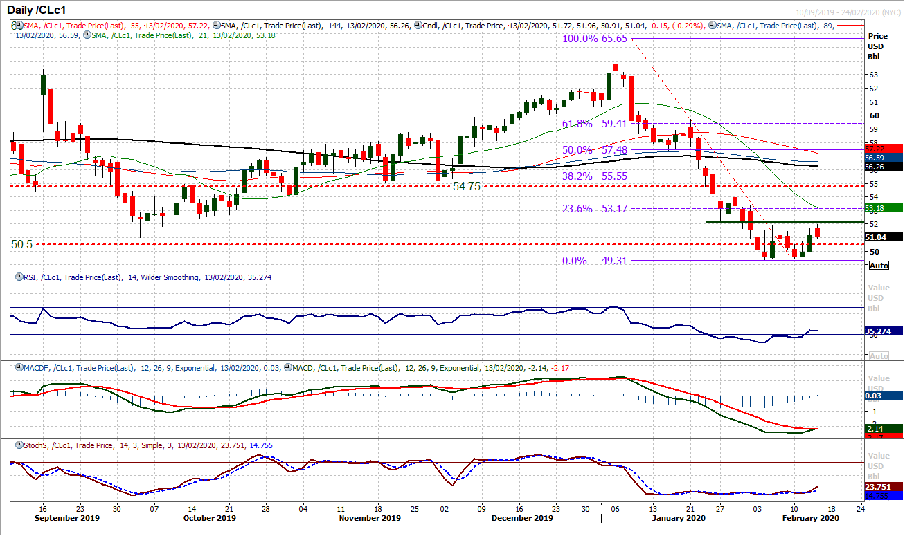Click the 50.0% 57.48 Fibonacci label

click(x=594, y=149)
